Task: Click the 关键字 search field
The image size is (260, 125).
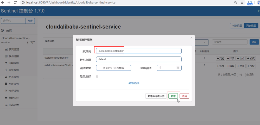Action: point(230,42)
